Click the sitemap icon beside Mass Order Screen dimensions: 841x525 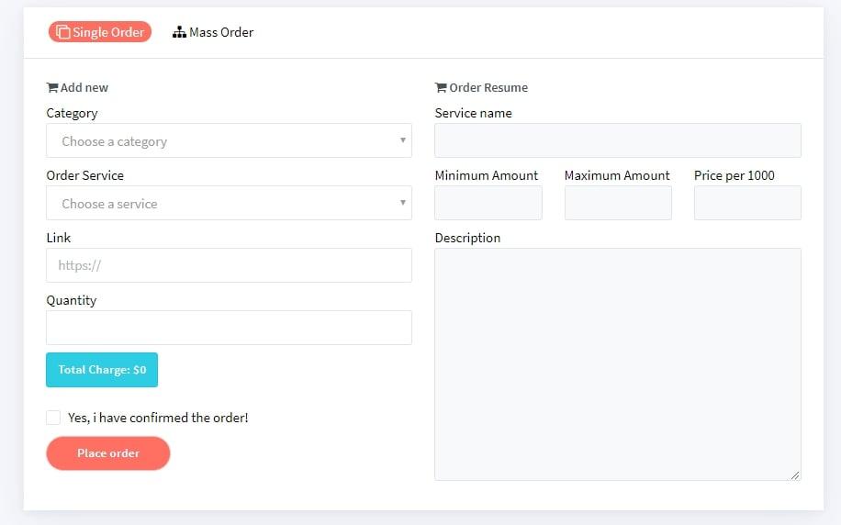pos(179,32)
